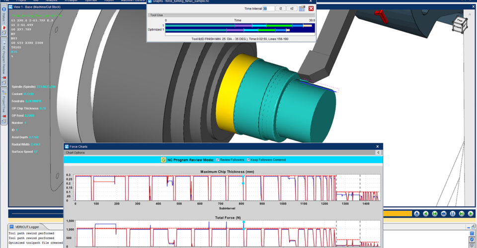The height and width of the screenshot is (248, 477).
Task: Click the marker on the Total Force chart
Action: pos(243,222)
